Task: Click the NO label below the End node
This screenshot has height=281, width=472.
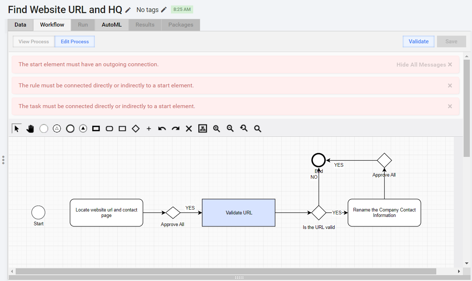Action: pyautogui.click(x=314, y=177)
